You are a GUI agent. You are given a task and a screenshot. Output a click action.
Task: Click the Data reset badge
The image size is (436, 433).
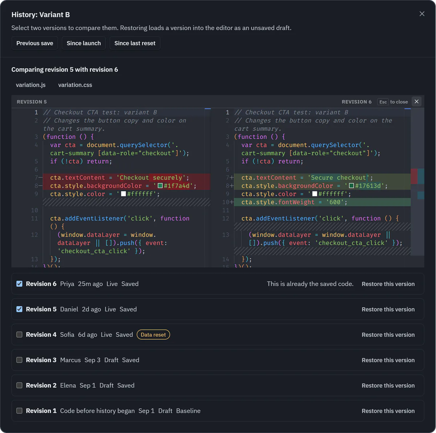click(153, 334)
